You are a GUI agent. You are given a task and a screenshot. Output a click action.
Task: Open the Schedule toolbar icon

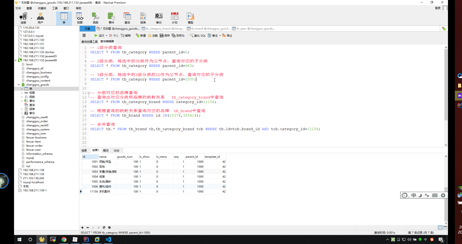[175, 18]
